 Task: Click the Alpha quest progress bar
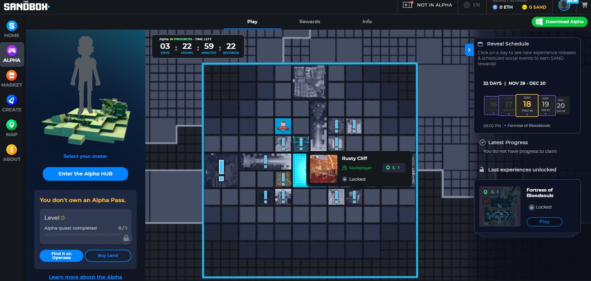82,235
